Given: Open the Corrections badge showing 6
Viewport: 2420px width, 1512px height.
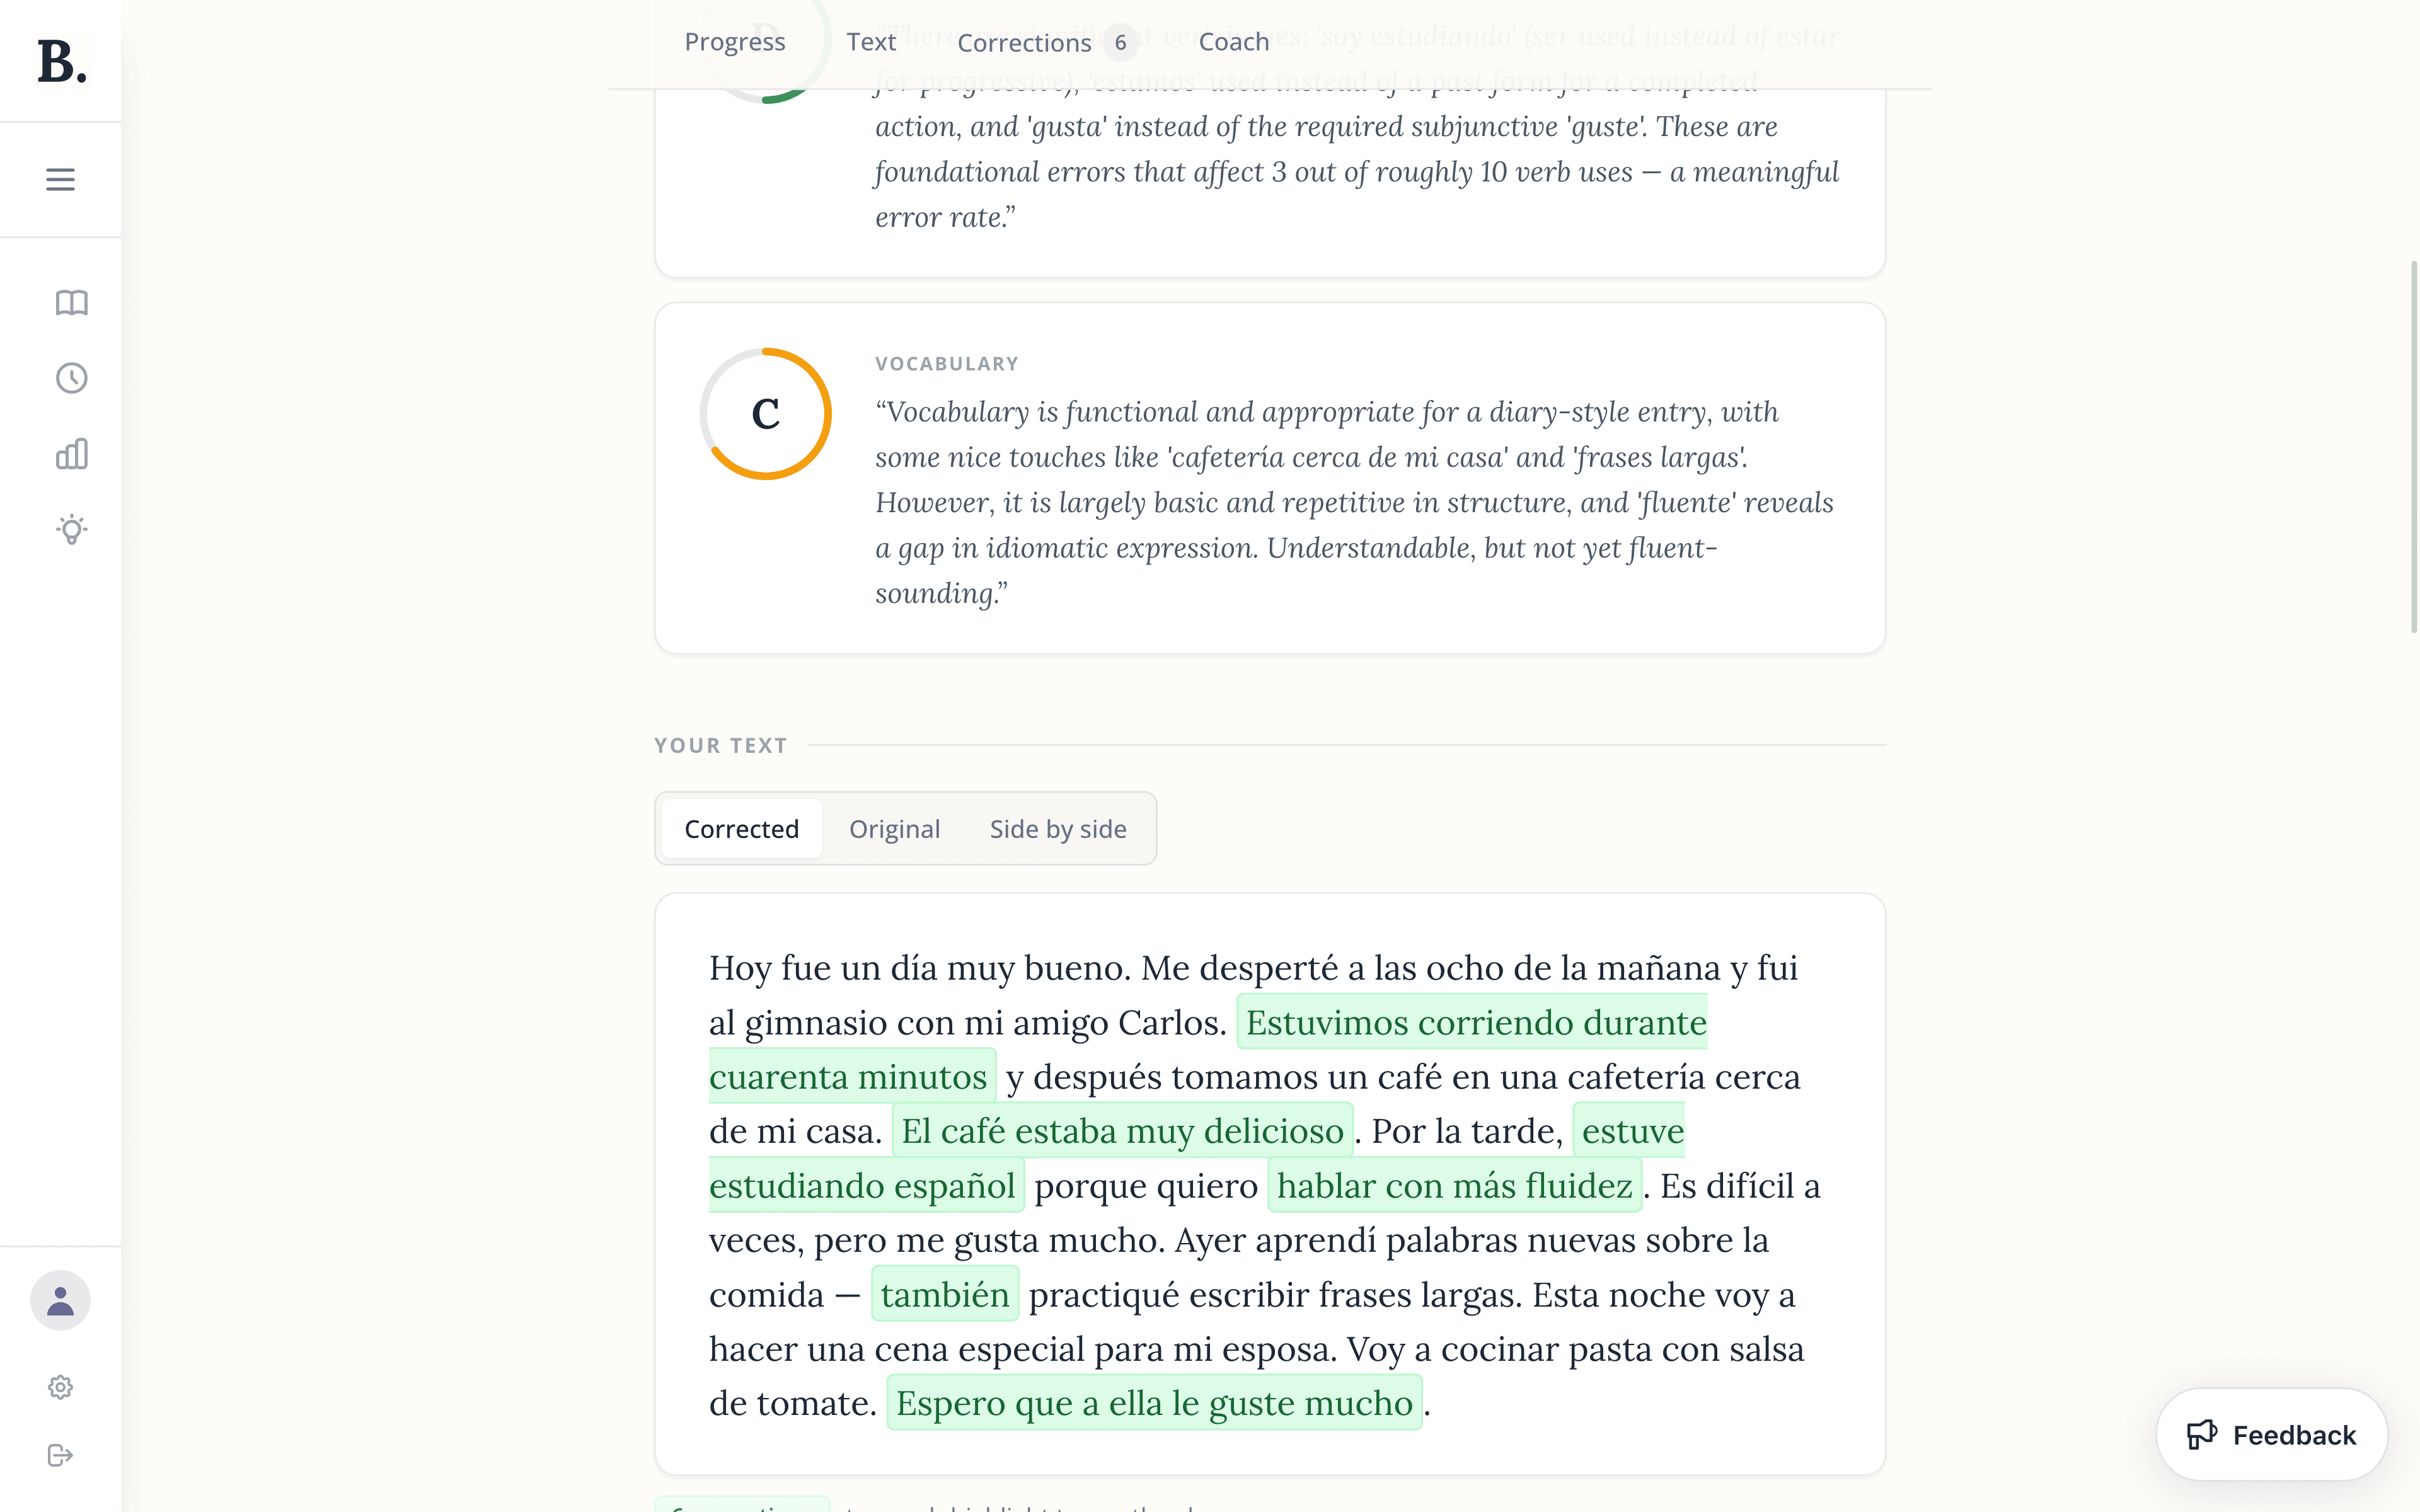Looking at the screenshot, I should [x=1119, y=42].
